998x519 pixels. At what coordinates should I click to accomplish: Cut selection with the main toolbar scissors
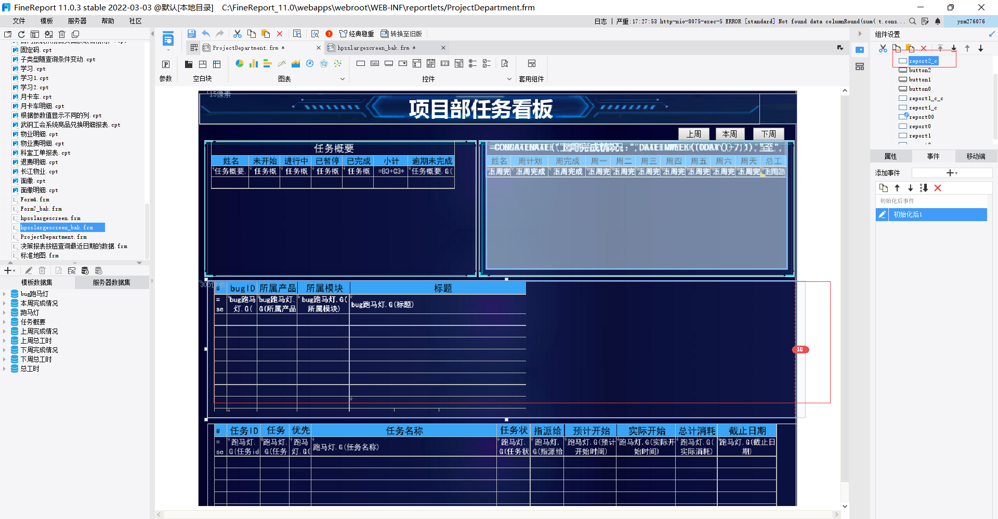238,34
